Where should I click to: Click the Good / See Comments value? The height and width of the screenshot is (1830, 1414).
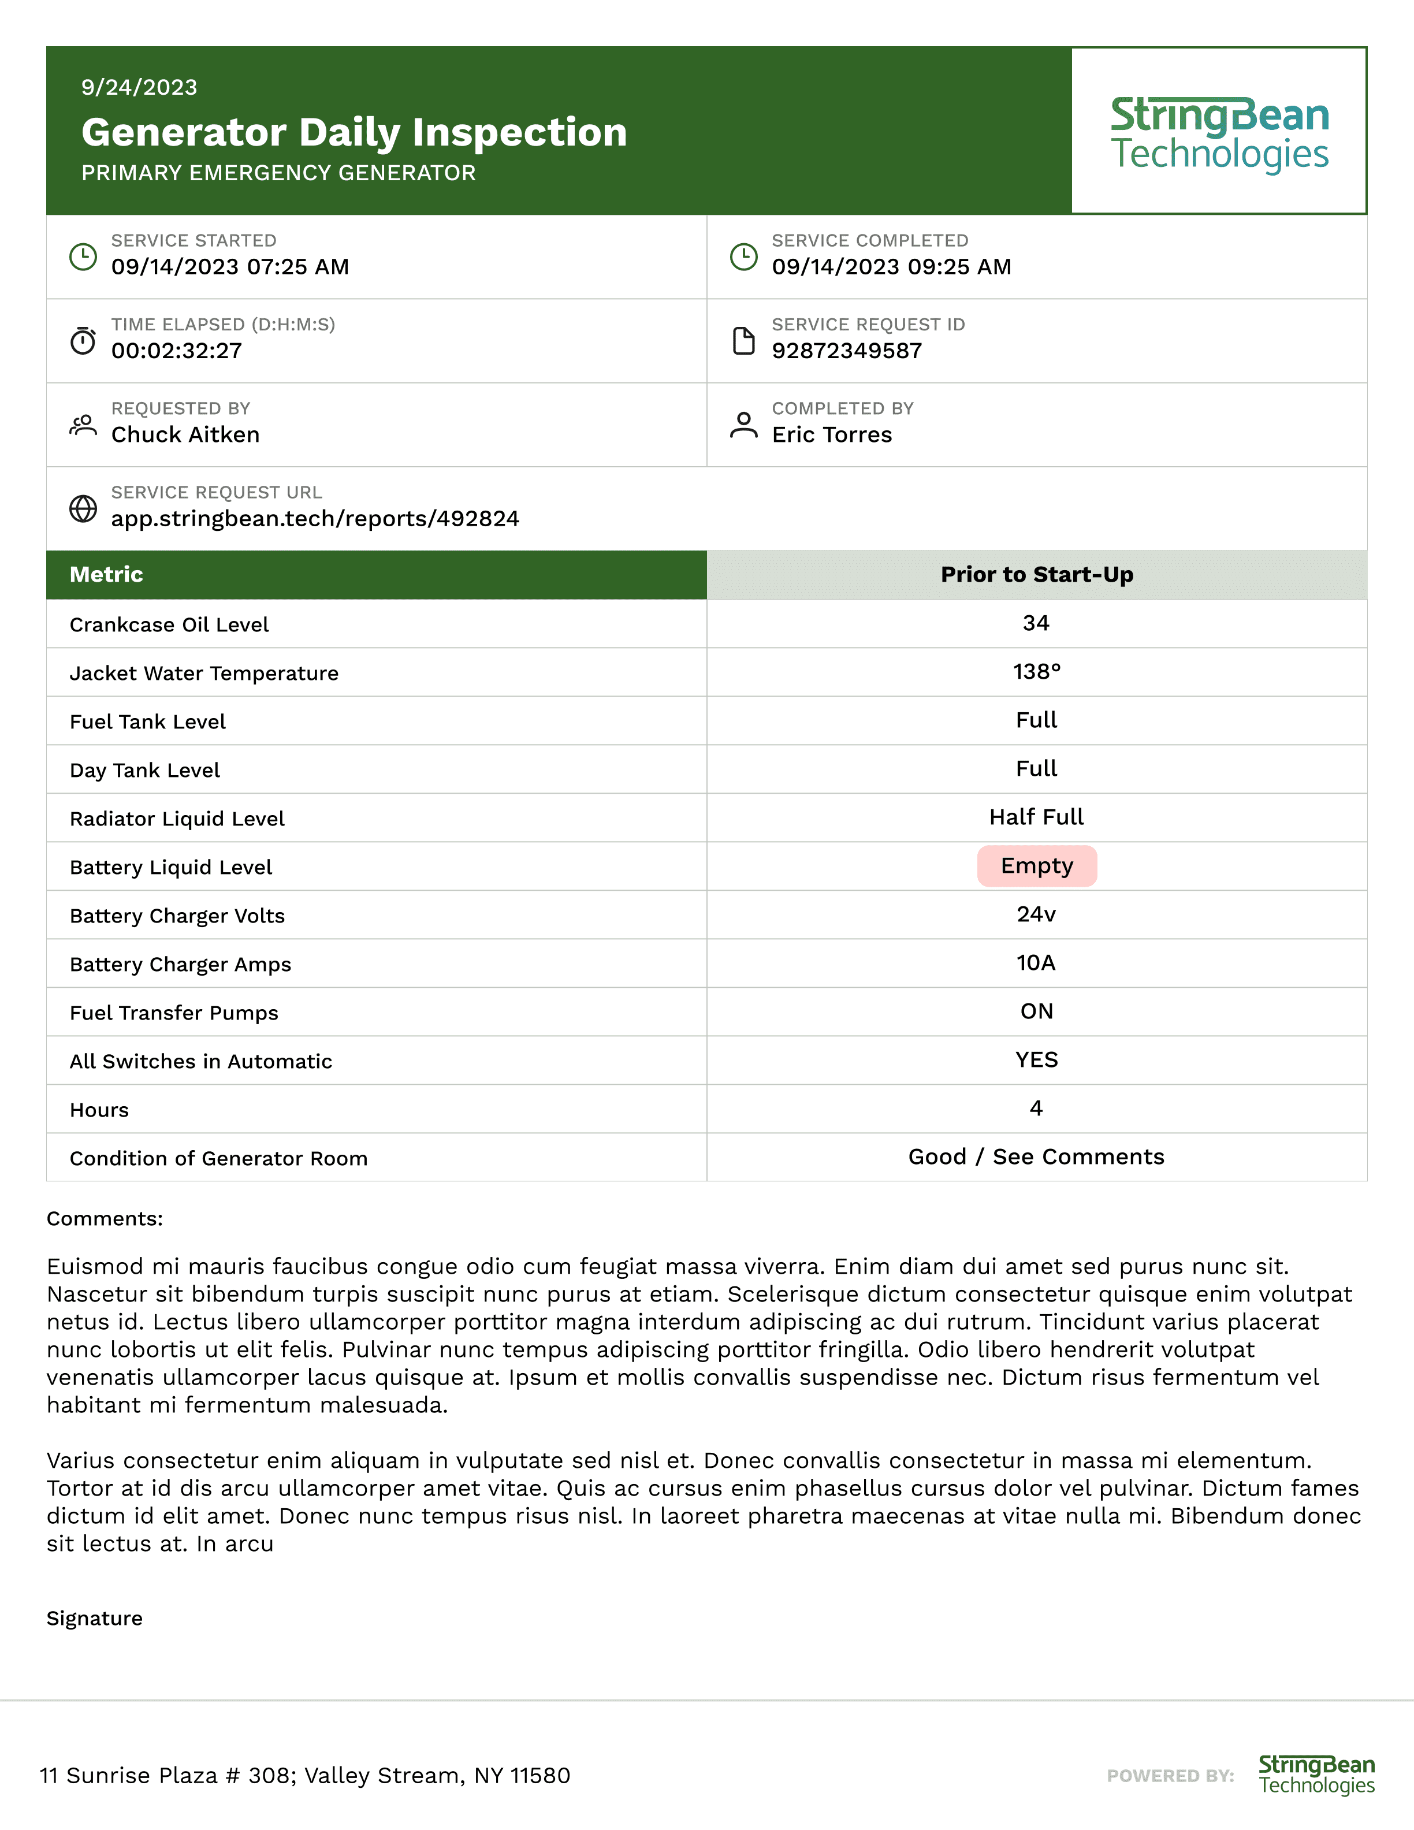[1036, 1156]
